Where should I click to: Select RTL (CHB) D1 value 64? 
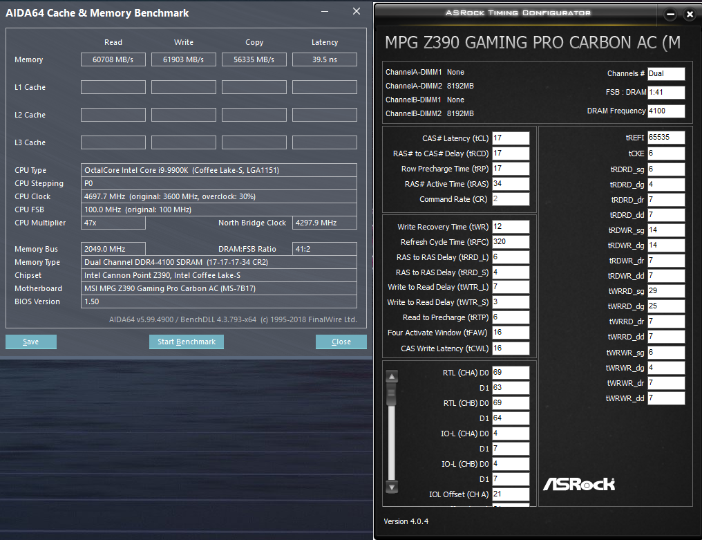point(511,418)
